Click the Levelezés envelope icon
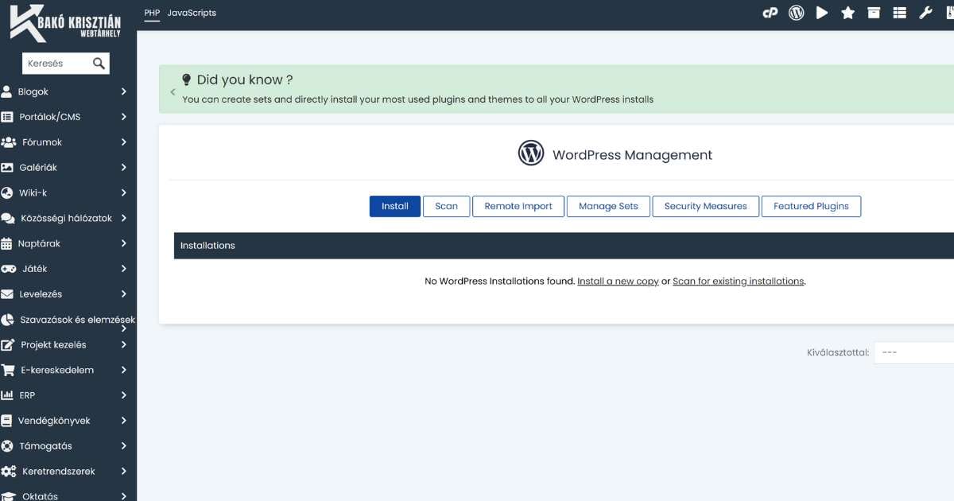Viewport: 954px width, 501px height. pyautogui.click(x=7, y=294)
